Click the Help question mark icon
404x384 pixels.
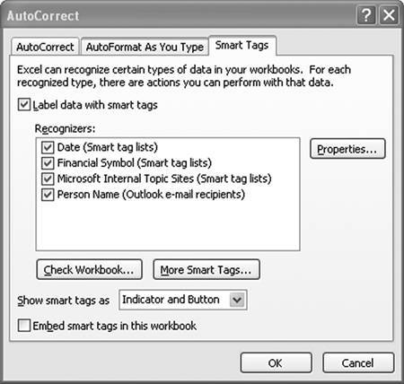point(366,15)
